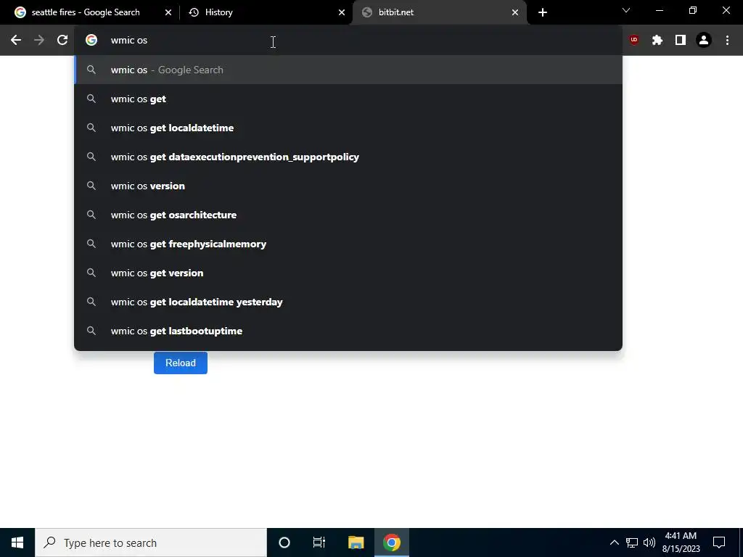
Task: Close the History tab
Action: [x=342, y=12]
